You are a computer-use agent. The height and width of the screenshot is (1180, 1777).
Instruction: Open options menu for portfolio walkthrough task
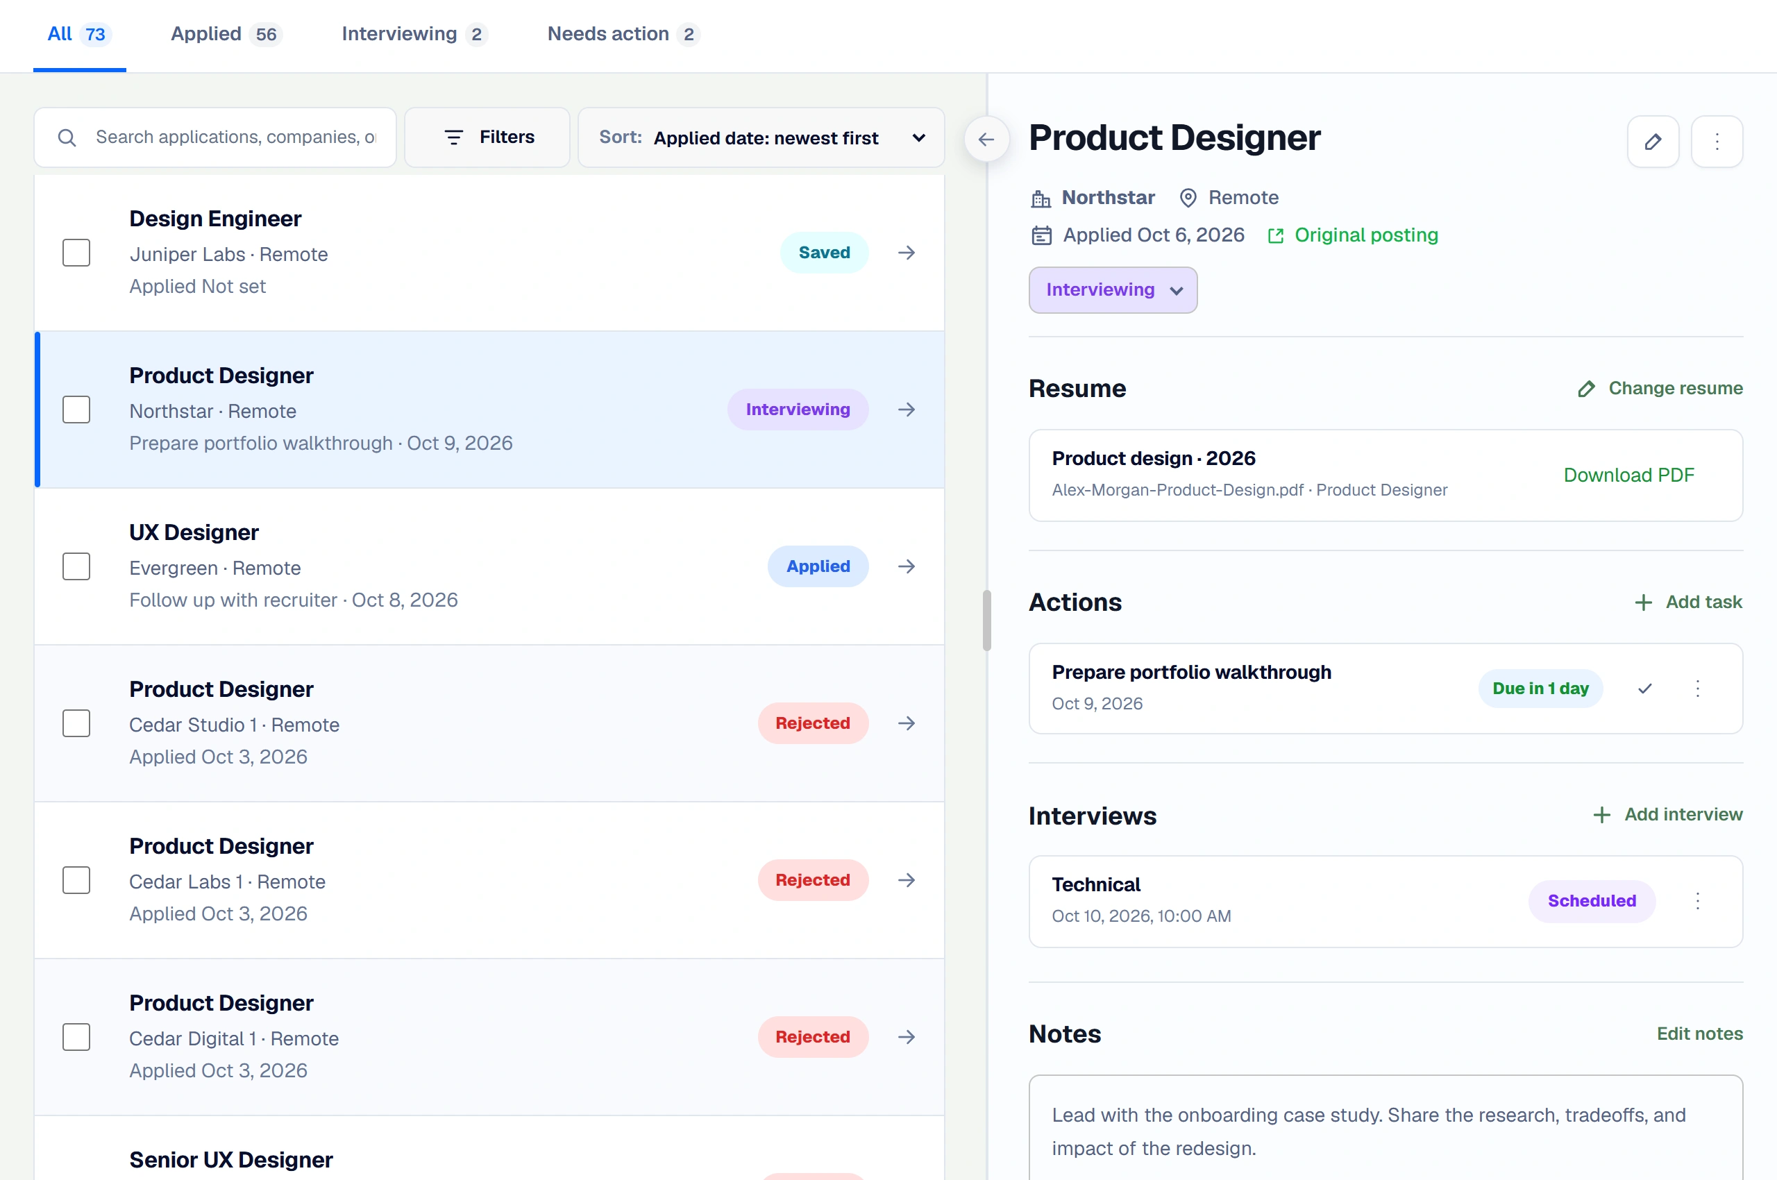click(x=1697, y=689)
